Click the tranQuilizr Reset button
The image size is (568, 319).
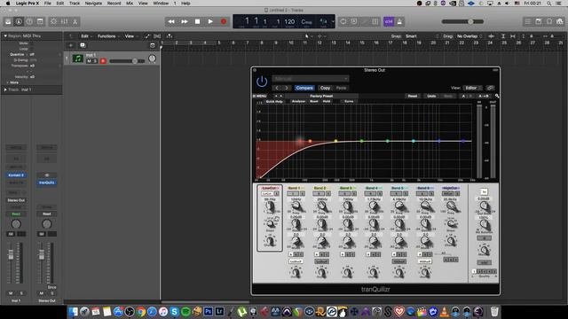point(413,97)
